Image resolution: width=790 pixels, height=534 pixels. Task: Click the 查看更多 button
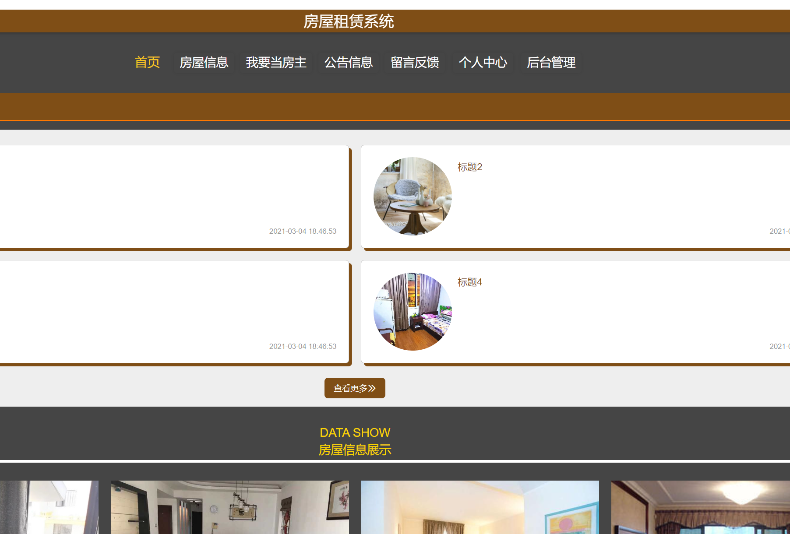(x=355, y=388)
